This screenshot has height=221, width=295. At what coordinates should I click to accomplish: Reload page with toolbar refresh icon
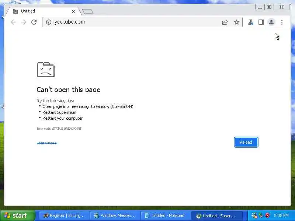[34, 22]
